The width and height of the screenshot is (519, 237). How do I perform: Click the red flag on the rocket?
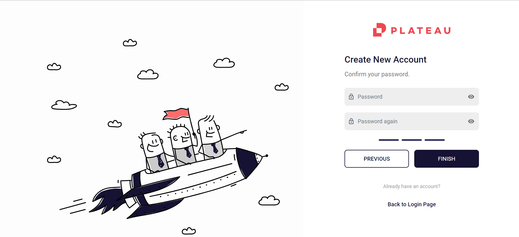(176, 114)
